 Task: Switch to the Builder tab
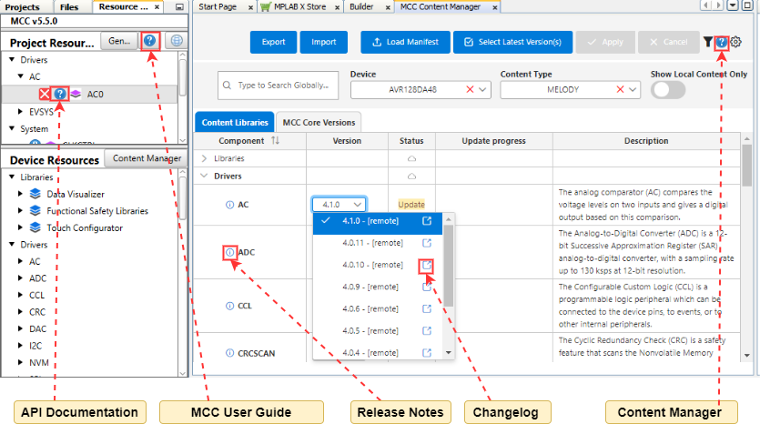tap(360, 6)
